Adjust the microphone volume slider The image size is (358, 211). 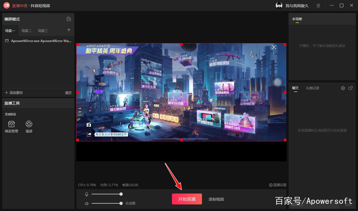107,194
